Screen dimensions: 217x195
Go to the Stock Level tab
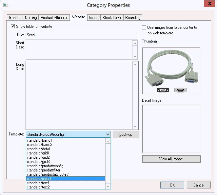click(112, 18)
